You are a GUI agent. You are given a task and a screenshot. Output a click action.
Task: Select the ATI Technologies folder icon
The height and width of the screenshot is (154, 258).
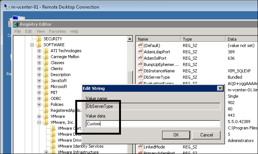[46, 51]
